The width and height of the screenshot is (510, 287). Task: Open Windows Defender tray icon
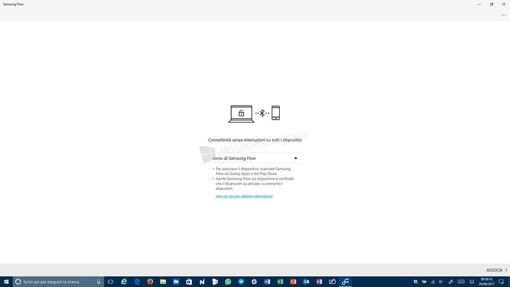click(416, 282)
